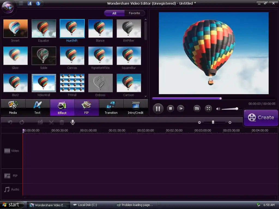
Task: Click Wondershare Video Editor taskbar button
Action: click(x=48, y=205)
